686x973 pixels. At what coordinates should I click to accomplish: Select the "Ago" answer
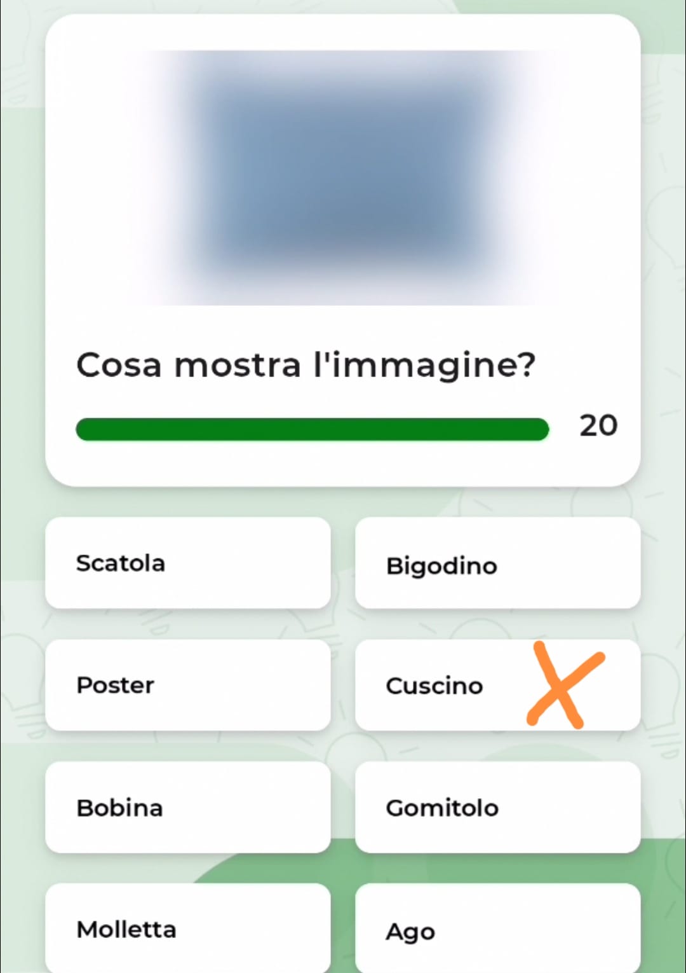coord(497,930)
